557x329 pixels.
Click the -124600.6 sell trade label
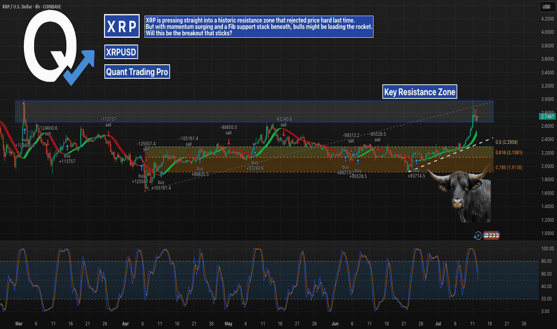click(48, 130)
